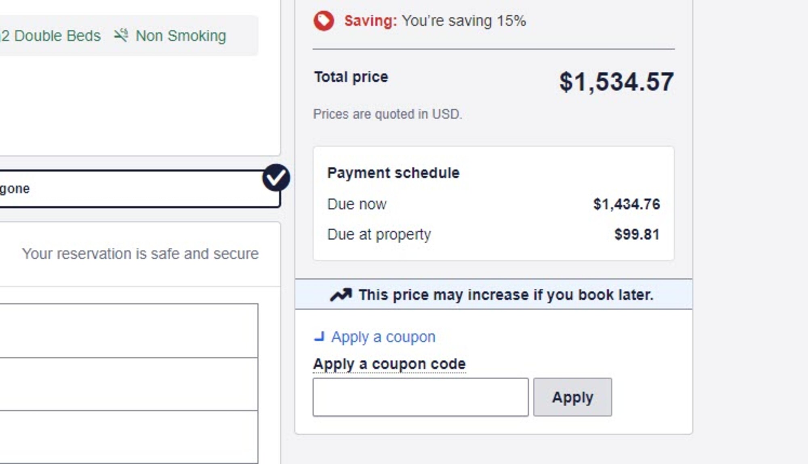
Task: Click the smoking-prohibited symbol
Action: tap(122, 35)
